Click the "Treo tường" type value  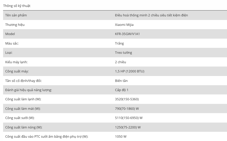[x=123, y=52]
